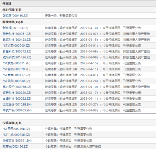The image size is (156, 149).
Task: Select the 今起复牌(4)家 heading
Action: [12, 123]
